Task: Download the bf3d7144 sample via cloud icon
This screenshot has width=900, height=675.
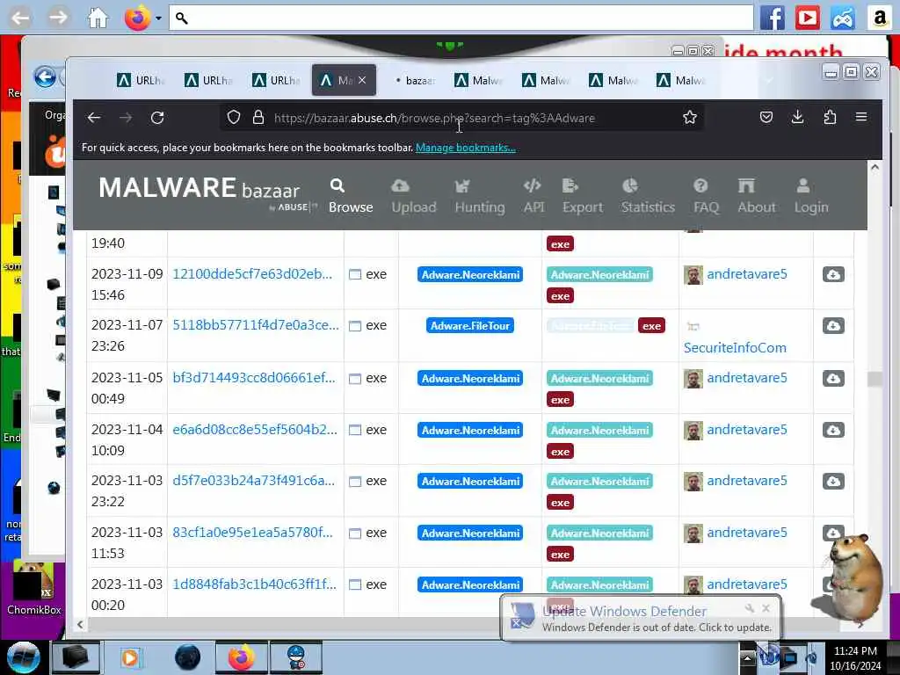Action: (x=833, y=378)
